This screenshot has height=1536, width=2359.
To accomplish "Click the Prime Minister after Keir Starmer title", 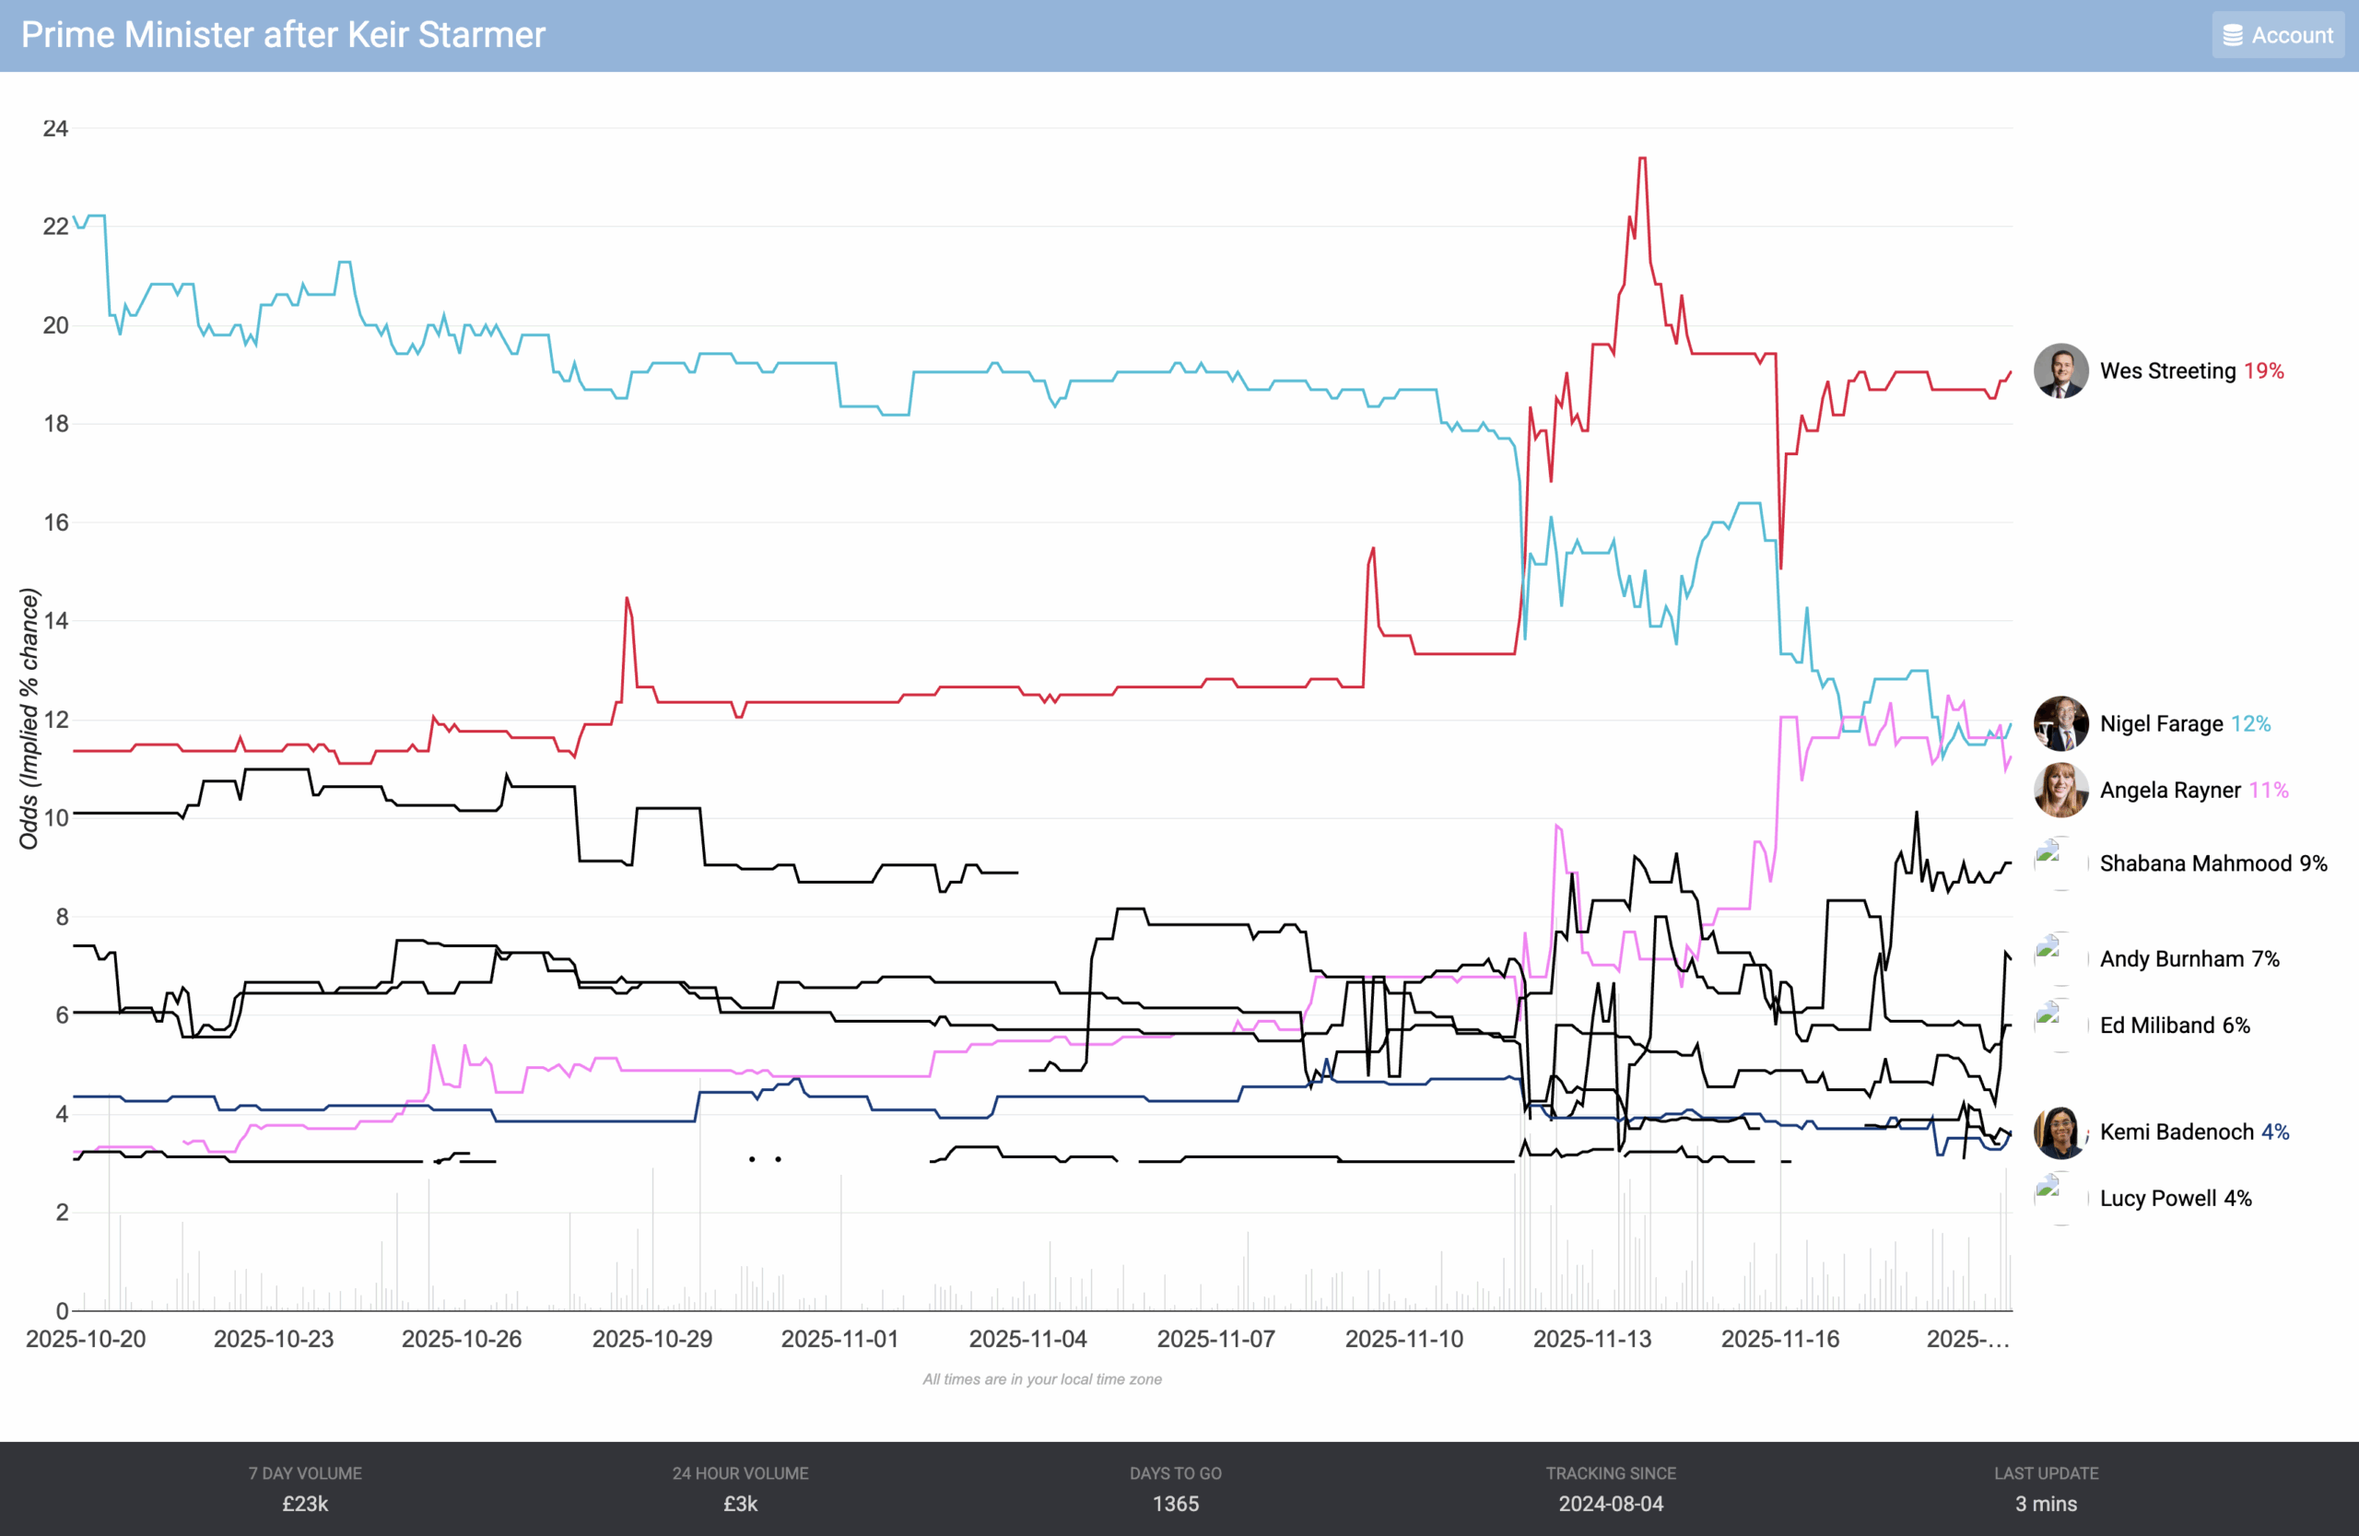I will [284, 35].
